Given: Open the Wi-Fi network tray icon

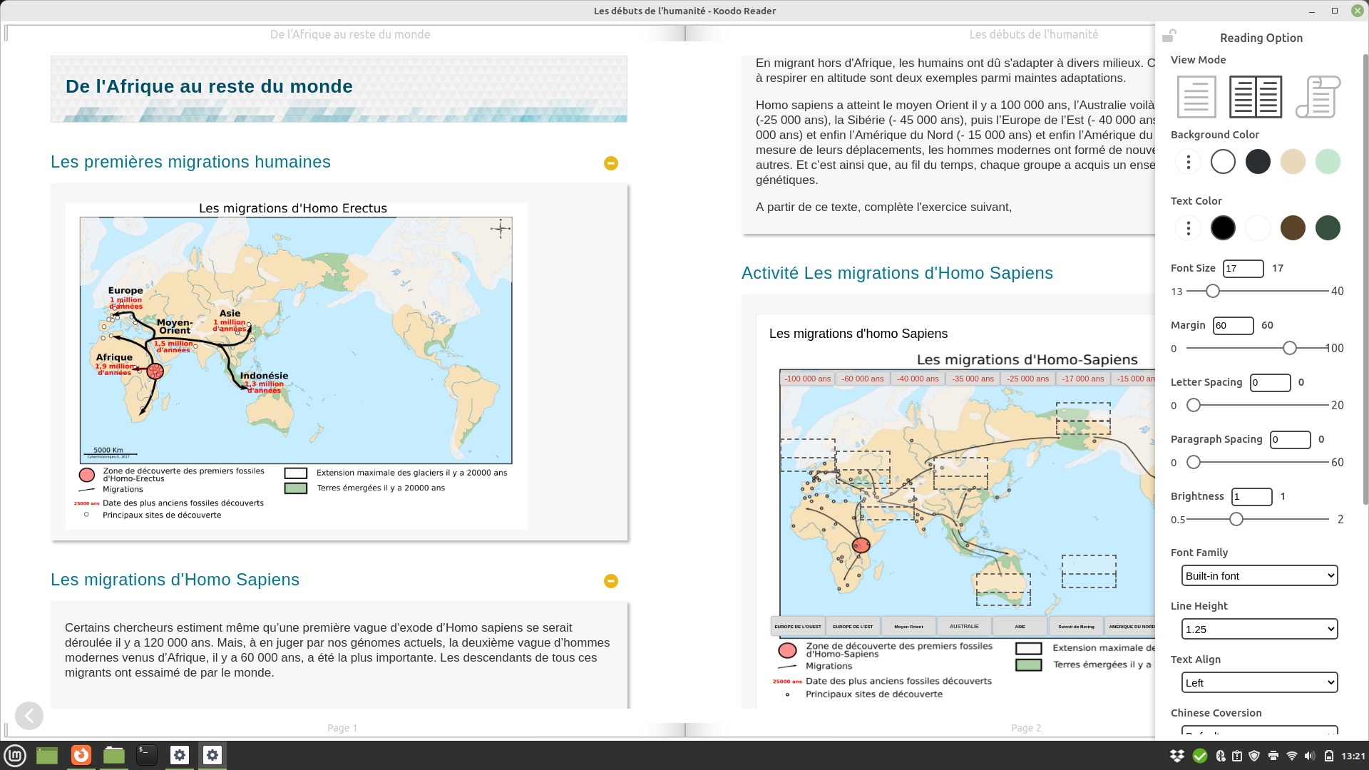Looking at the screenshot, I should pyautogui.click(x=1291, y=756).
